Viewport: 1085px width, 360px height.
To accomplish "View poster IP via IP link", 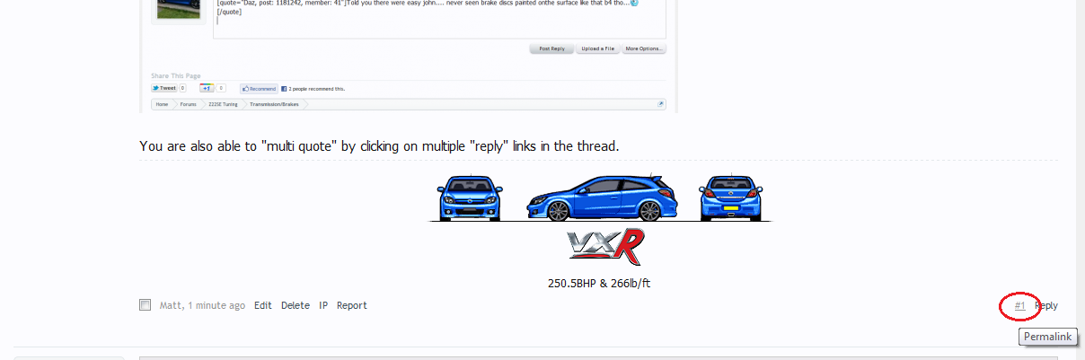I will (x=323, y=305).
